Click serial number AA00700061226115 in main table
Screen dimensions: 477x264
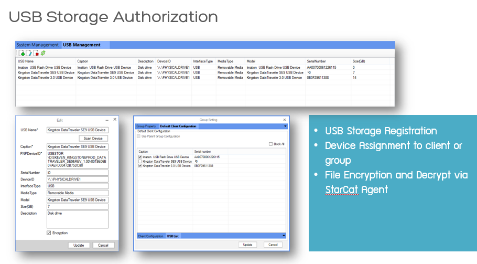pyautogui.click(x=321, y=68)
